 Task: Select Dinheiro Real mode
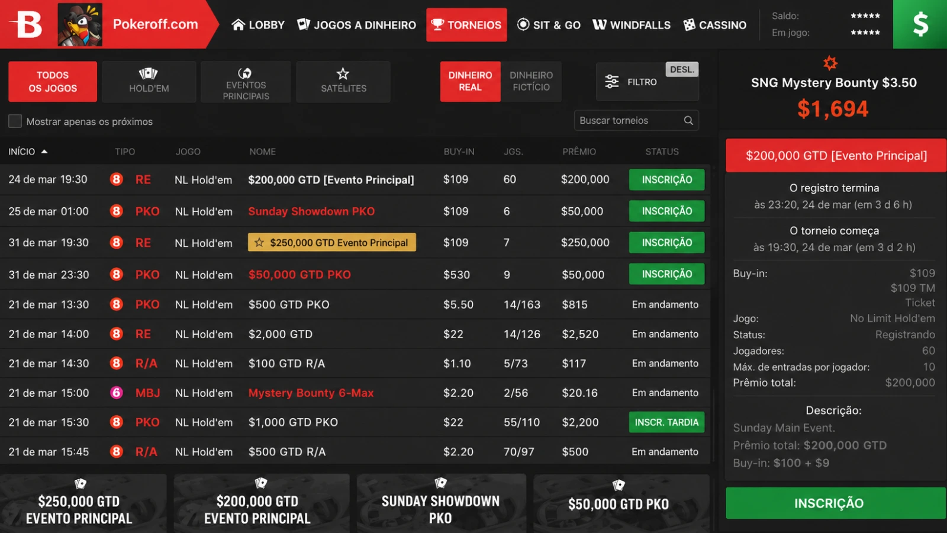click(470, 81)
